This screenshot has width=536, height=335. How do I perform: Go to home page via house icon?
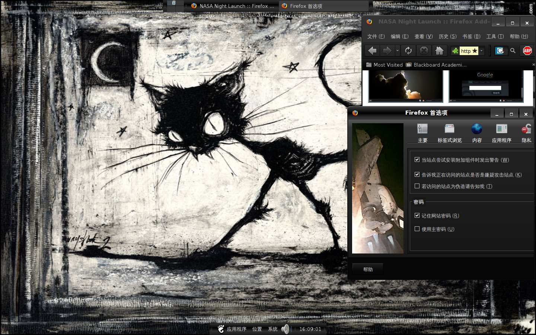tap(440, 51)
